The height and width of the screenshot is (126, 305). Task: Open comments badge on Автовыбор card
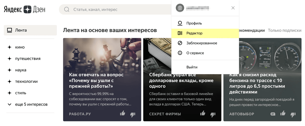coord(273,114)
